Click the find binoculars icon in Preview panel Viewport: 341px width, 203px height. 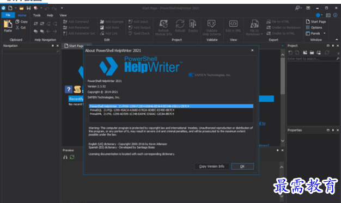(65, 157)
